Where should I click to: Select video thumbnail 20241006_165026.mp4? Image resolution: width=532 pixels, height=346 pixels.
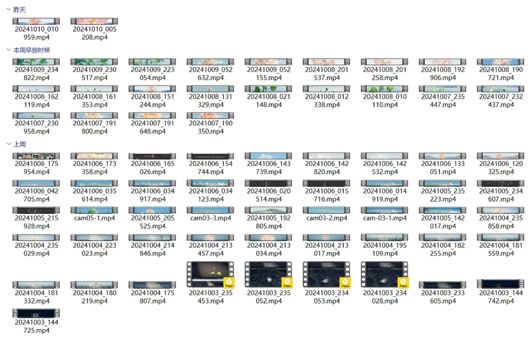coord(152,156)
